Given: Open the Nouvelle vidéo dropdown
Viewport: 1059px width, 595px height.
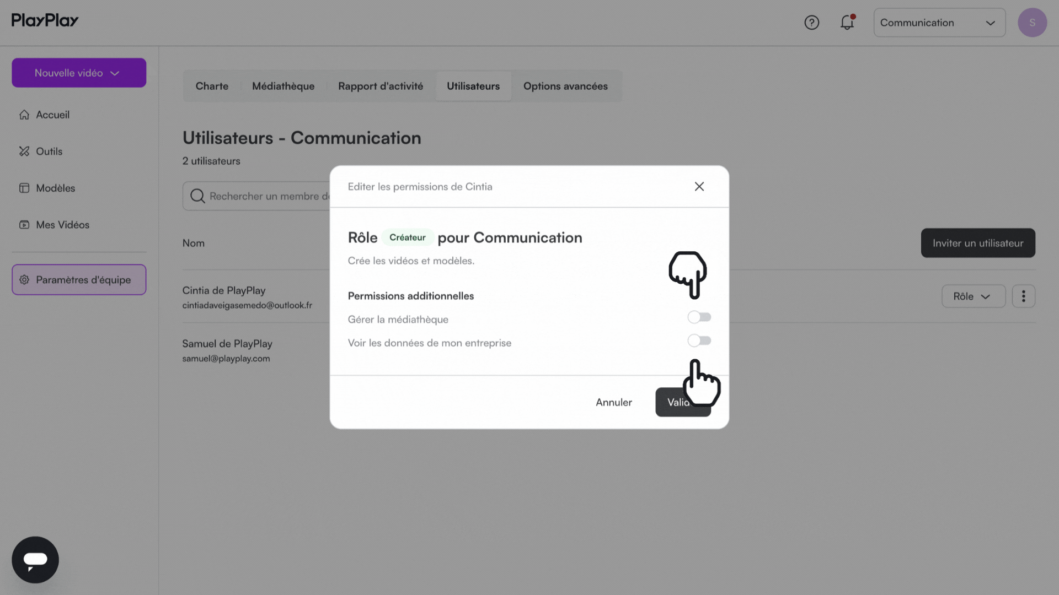Looking at the screenshot, I should (x=79, y=73).
